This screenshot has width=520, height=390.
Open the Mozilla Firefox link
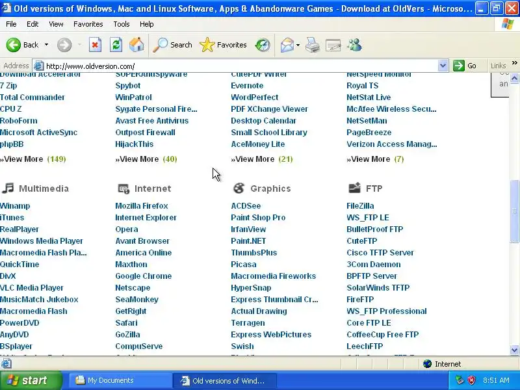[142, 205]
